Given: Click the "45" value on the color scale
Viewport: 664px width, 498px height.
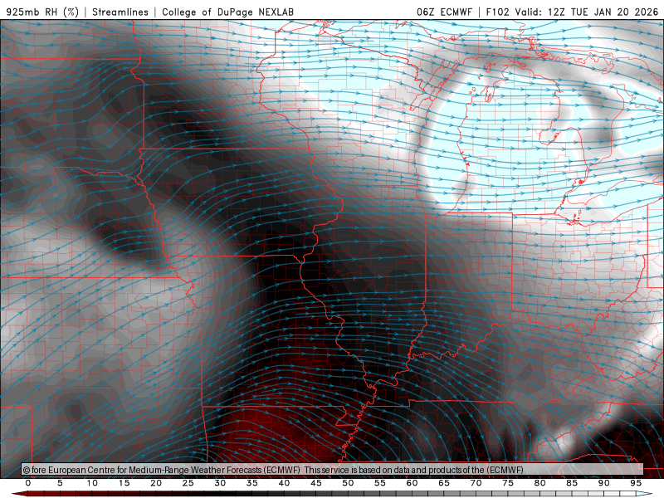Looking at the screenshot, I should (x=316, y=483).
